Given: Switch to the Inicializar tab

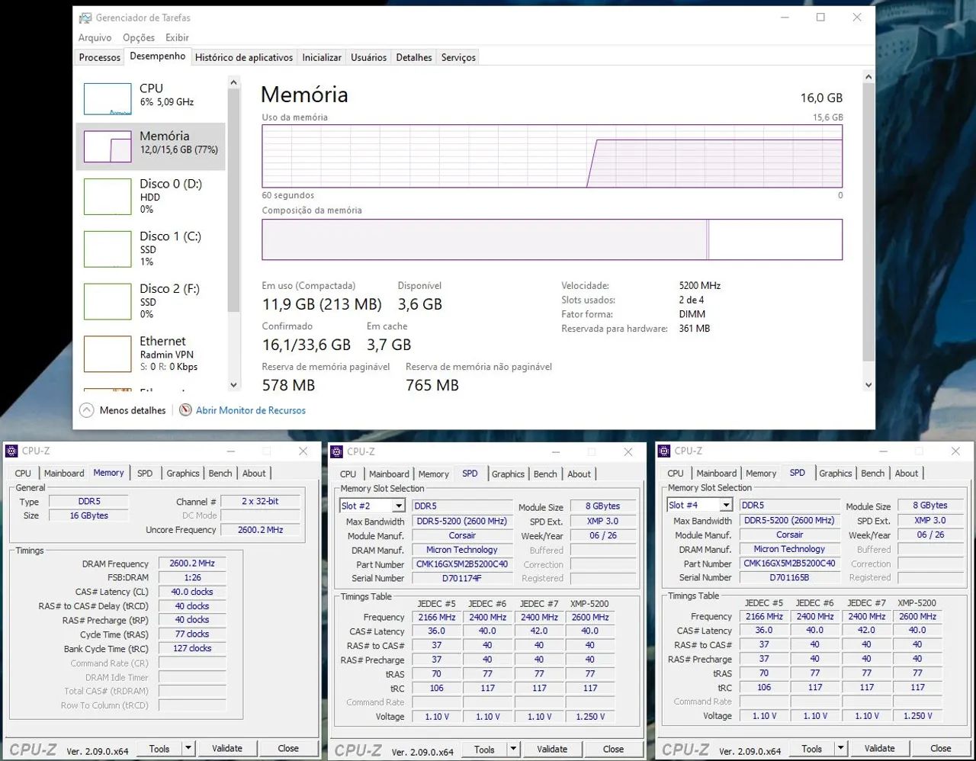Looking at the screenshot, I should click(322, 57).
